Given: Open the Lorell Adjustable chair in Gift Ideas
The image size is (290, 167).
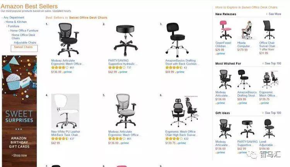Looking at the screenshot, I should pyautogui.click(x=269, y=128).
